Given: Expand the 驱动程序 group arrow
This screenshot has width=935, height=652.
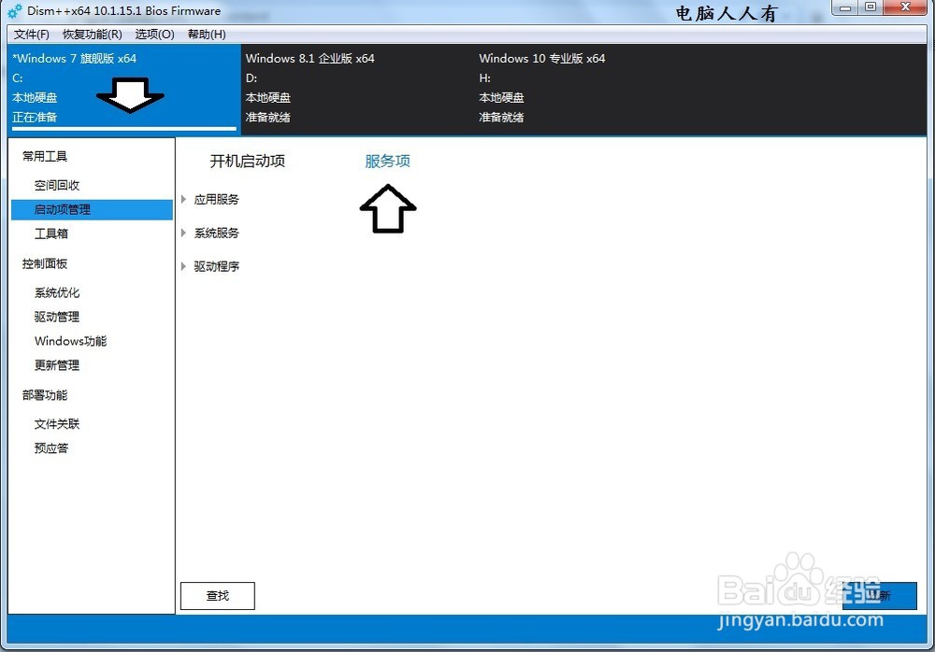Looking at the screenshot, I should (183, 266).
